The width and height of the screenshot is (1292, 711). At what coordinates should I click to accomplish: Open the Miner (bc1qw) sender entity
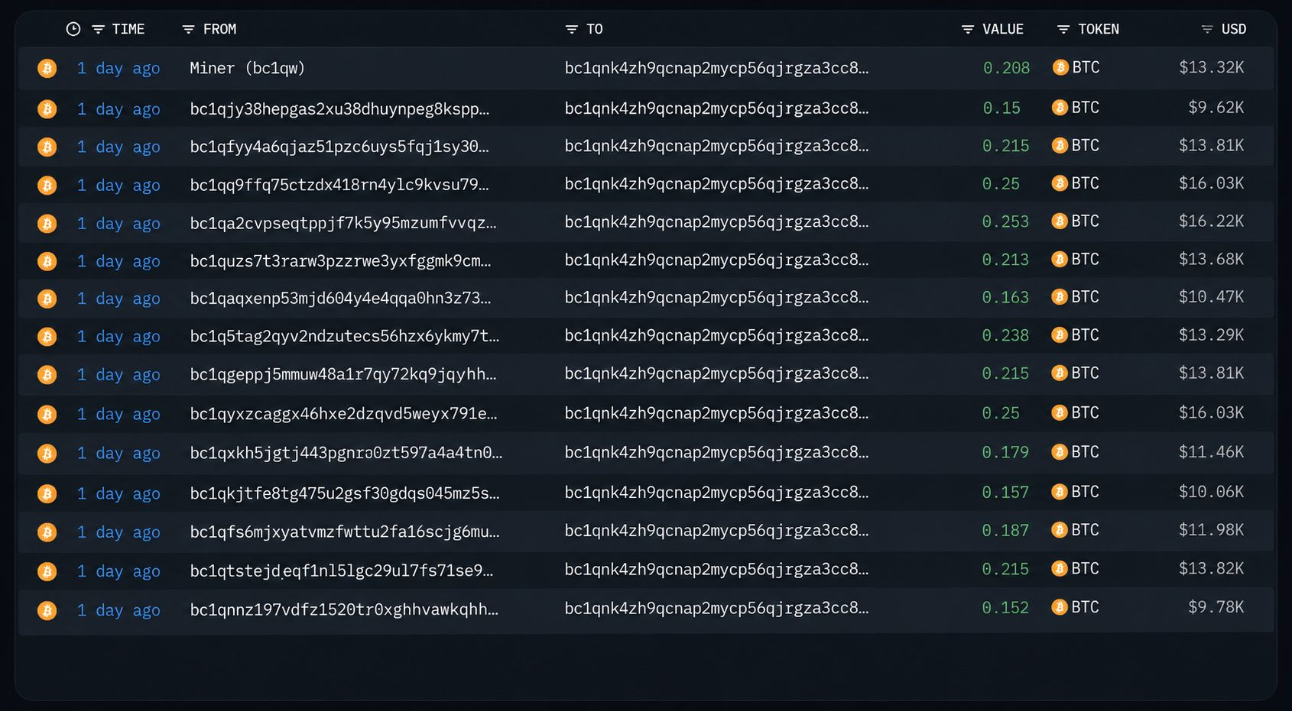pos(248,68)
